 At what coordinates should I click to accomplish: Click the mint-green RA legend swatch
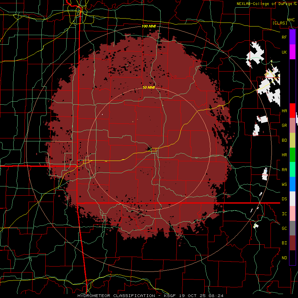pos(292,170)
